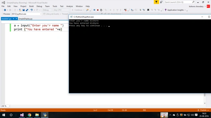The image size is (211, 118).
Task: Click the Col 30 status bar entry
Action: (110, 110)
